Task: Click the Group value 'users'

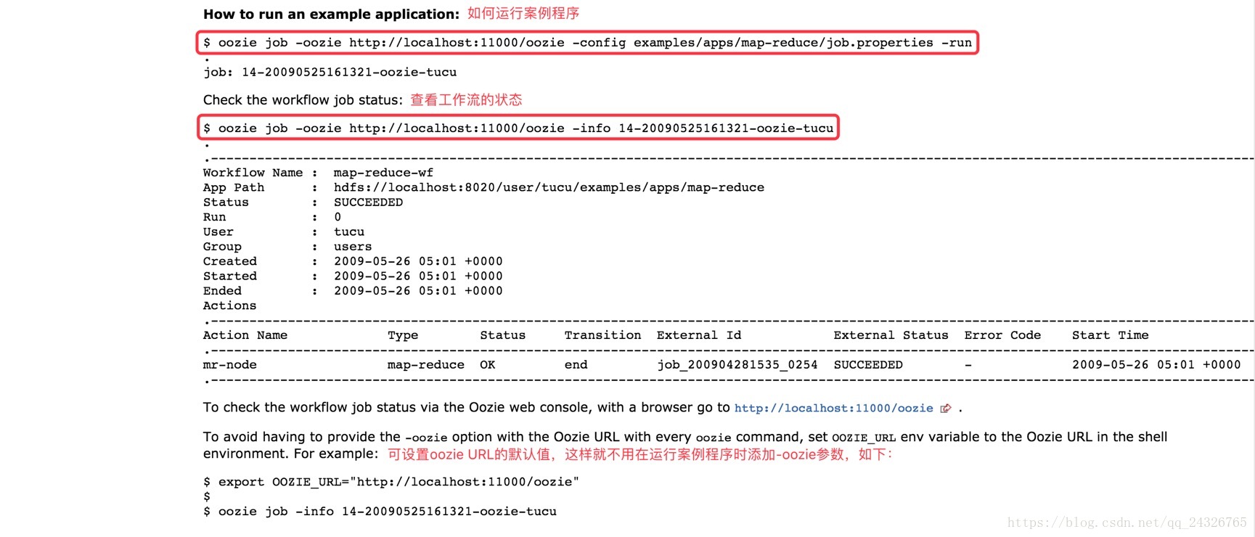Action: click(353, 247)
